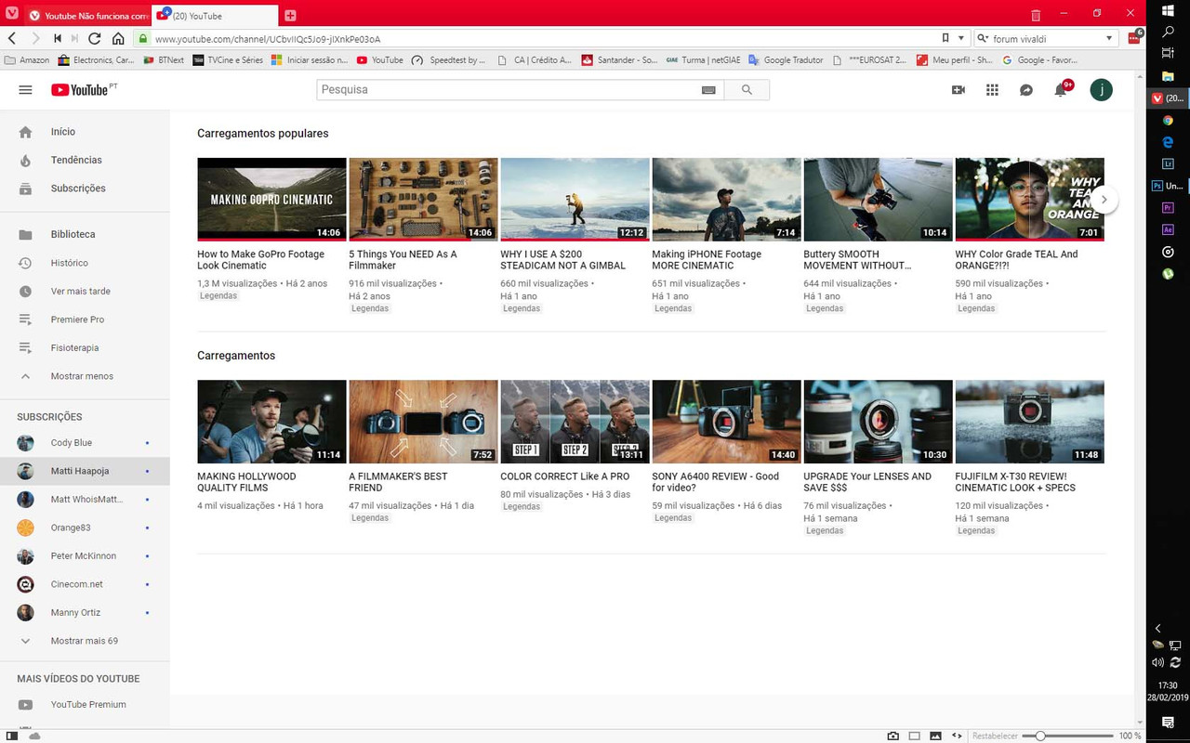Open the YouTube messages share icon
Viewport: 1190px width, 743px height.
(x=1026, y=90)
